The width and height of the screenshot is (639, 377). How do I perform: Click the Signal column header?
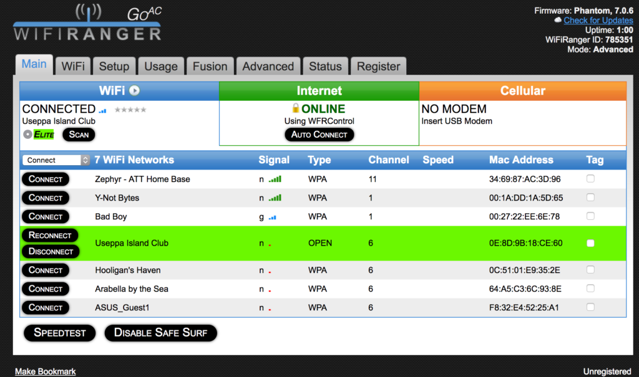point(274,160)
